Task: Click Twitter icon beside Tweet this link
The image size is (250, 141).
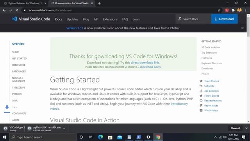Action: pos(201,81)
